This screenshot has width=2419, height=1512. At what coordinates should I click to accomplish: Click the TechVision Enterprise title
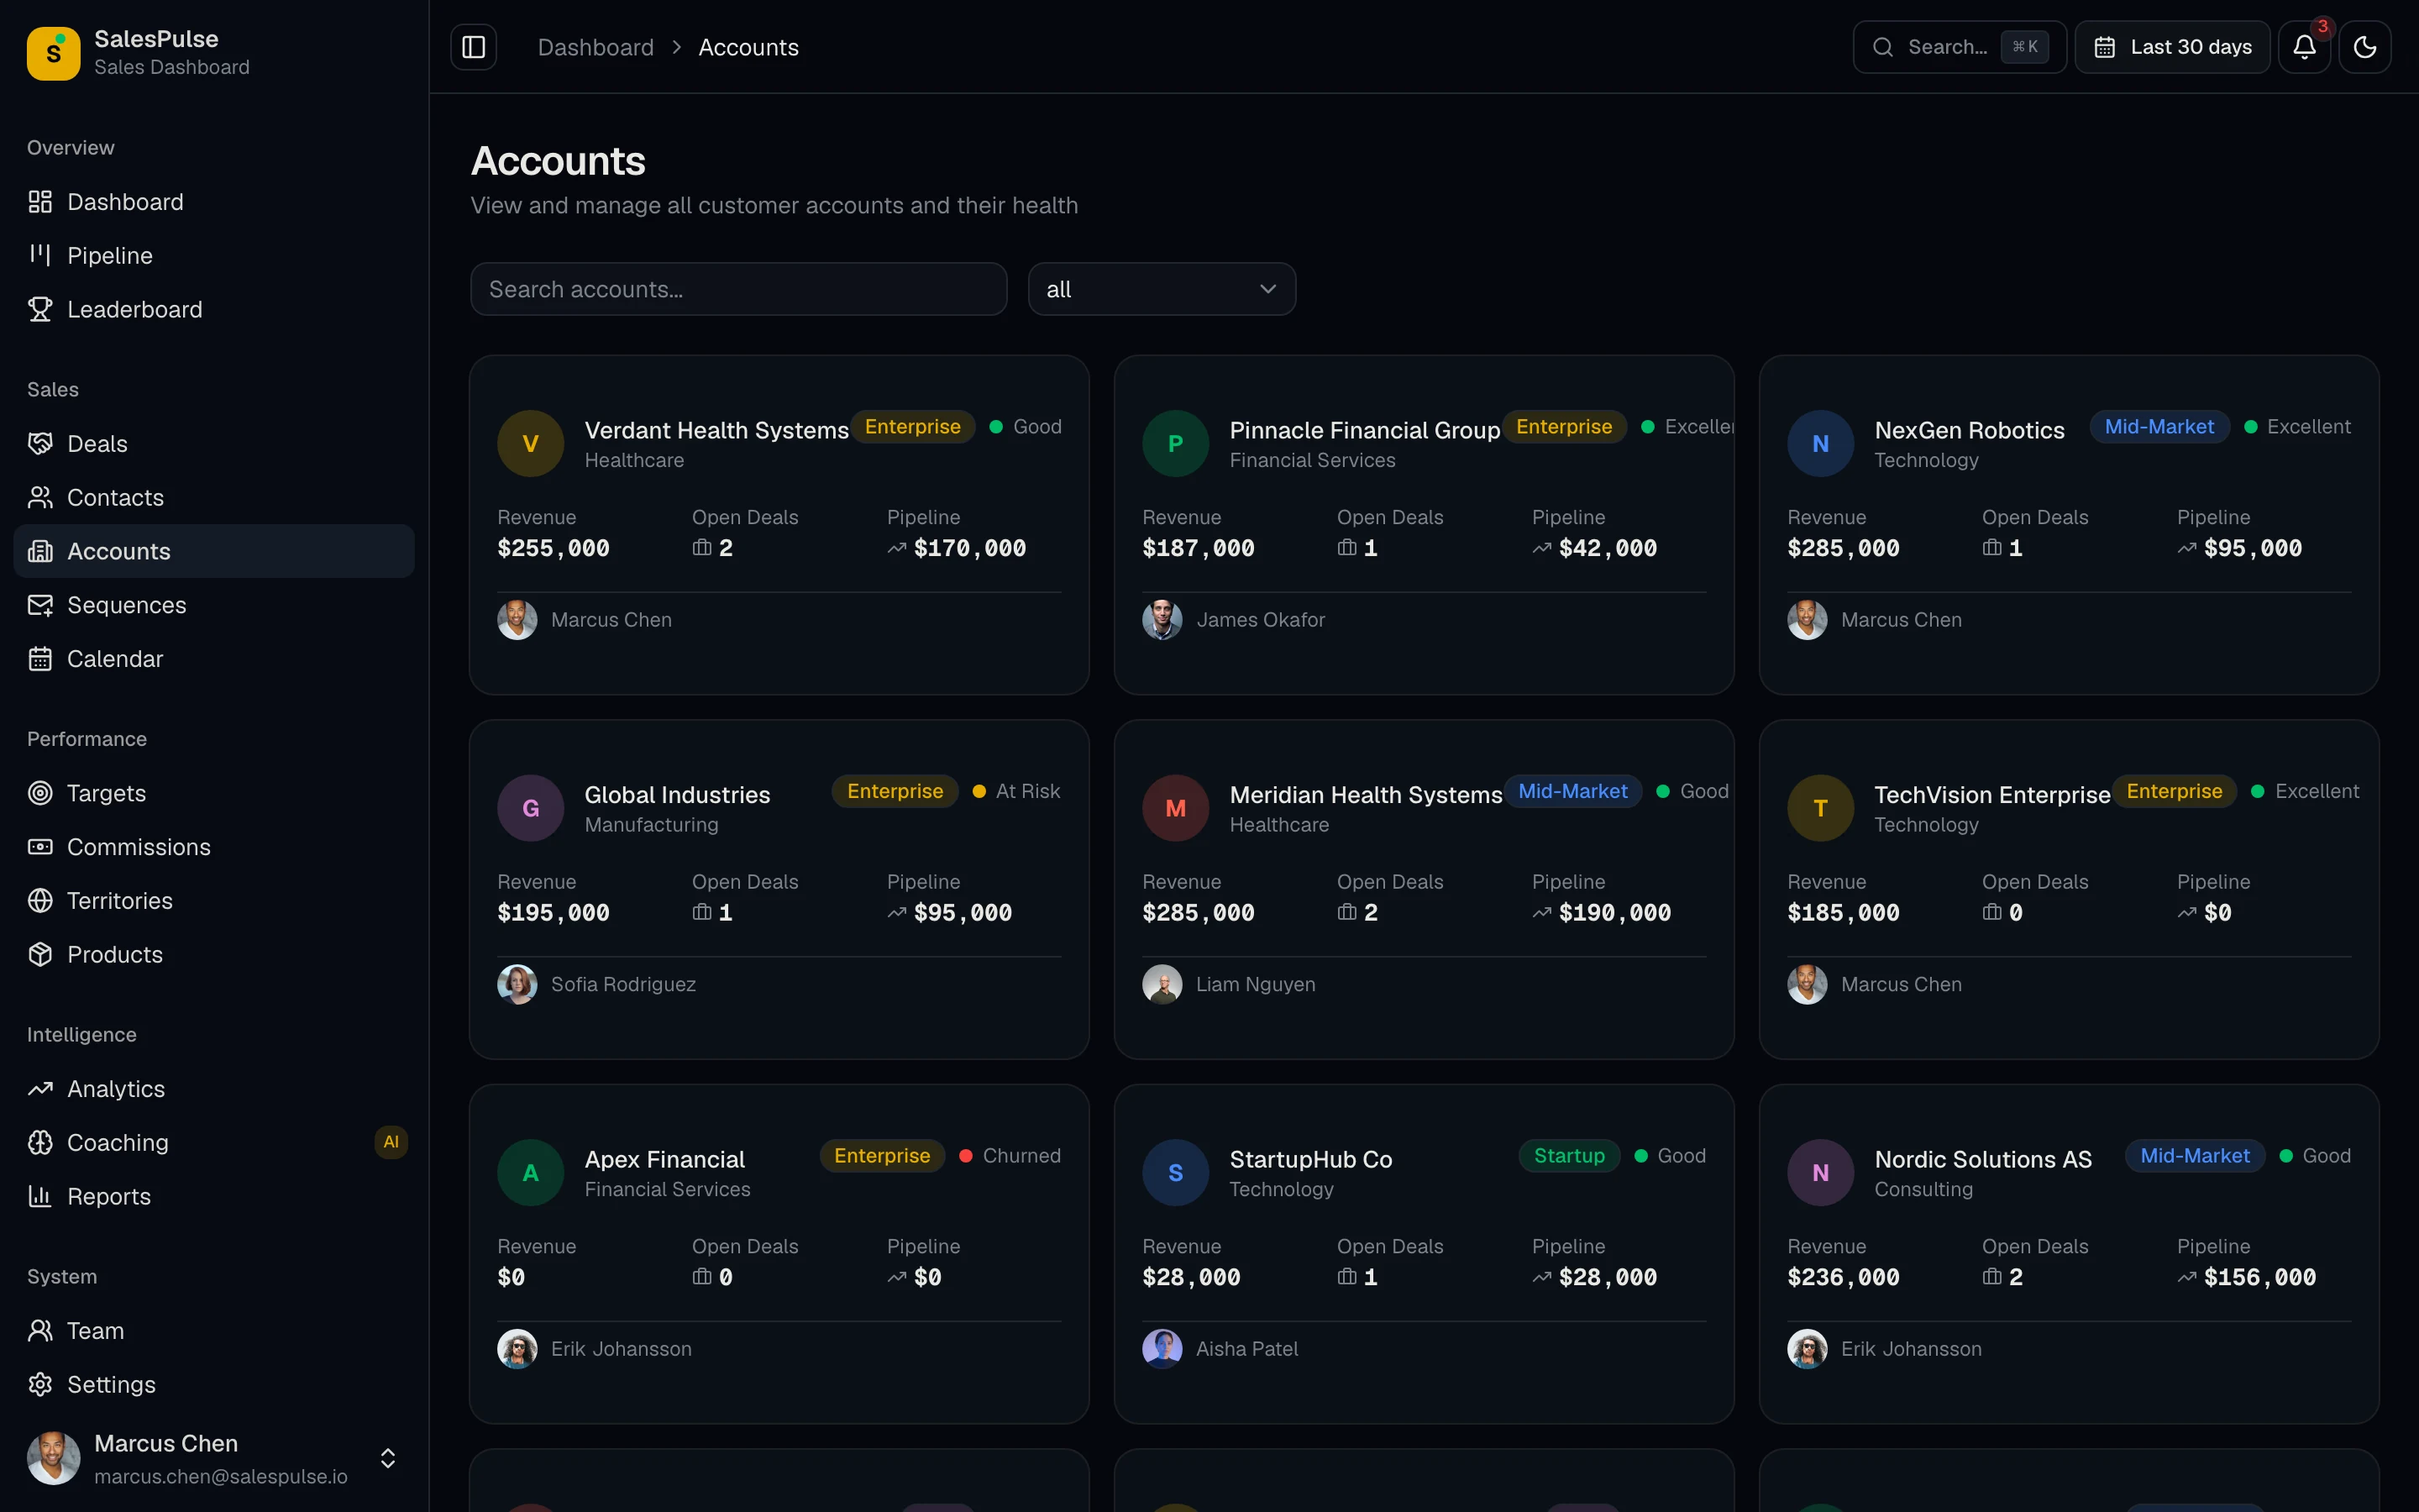pyautogui.click(x=1991, y=795)
